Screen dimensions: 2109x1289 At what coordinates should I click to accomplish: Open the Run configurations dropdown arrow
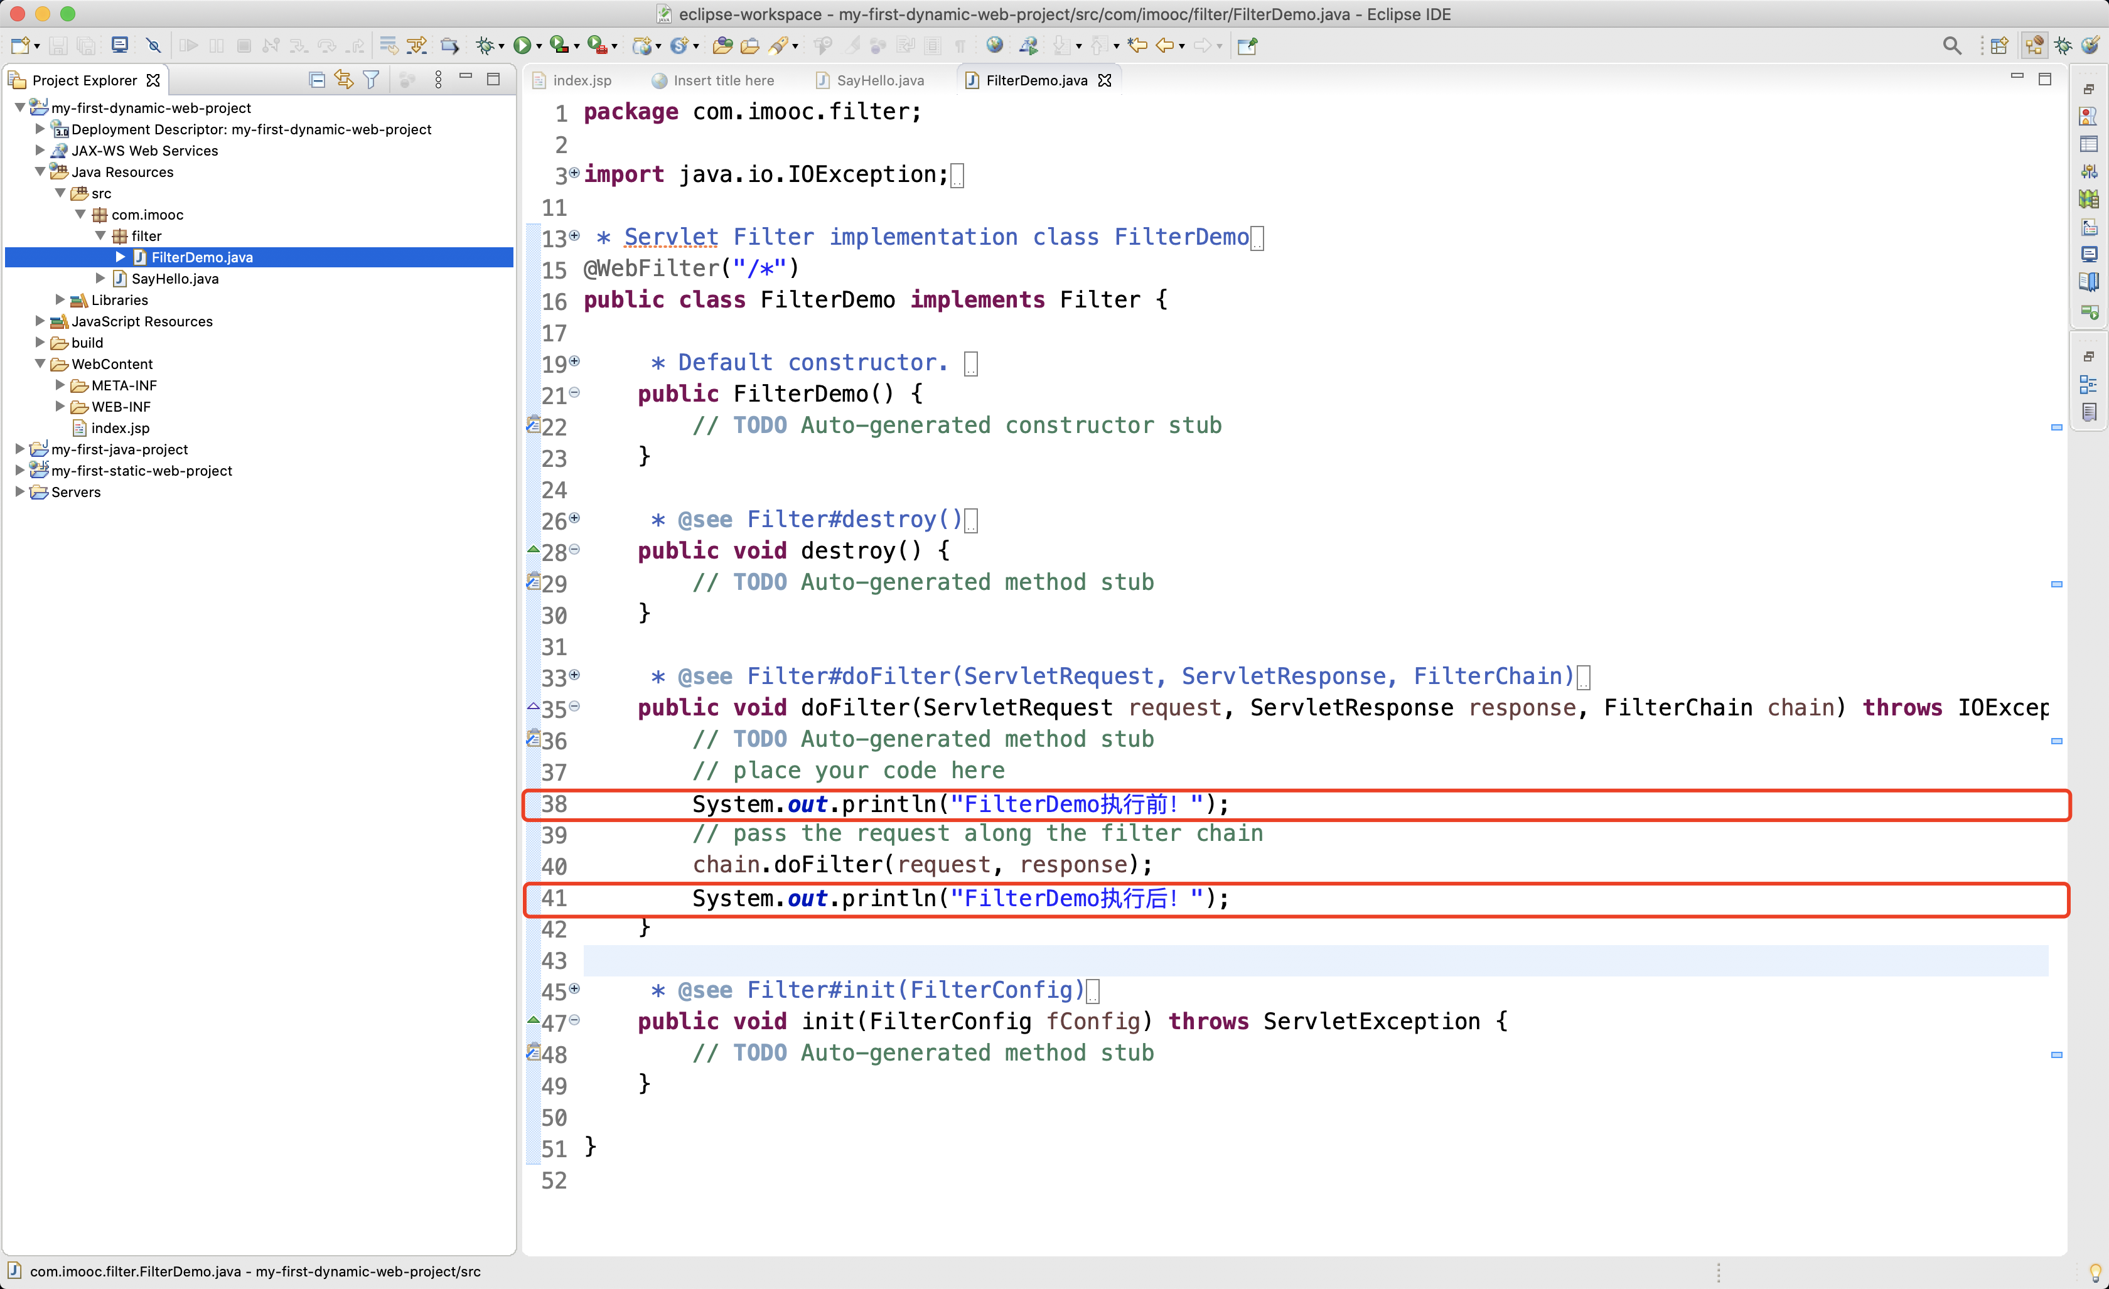point(539,47)
